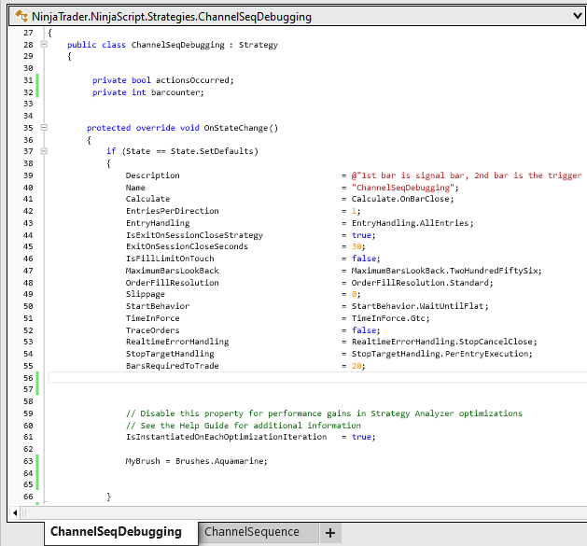Click the '30' value of ExitOnSessionCloseSeconds
The height and width of the screenshot is (546, 587).
356,246
